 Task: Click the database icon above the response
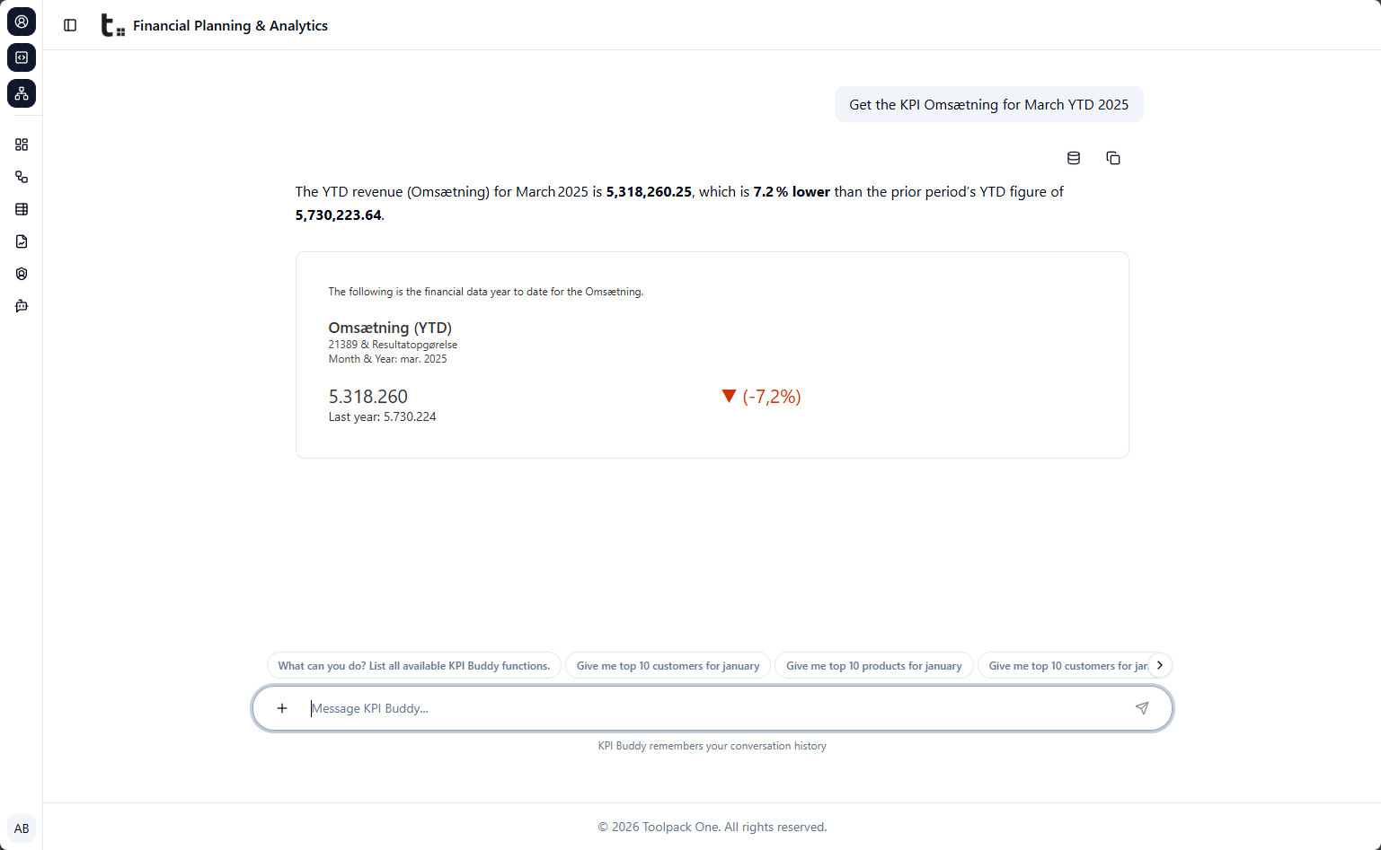click(1074, 158)
